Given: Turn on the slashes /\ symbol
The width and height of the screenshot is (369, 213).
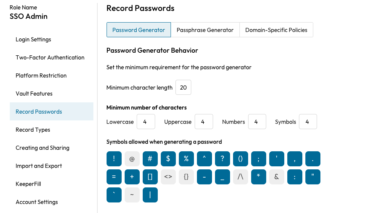Looking at the screenshot, I should tap(241, 177).
